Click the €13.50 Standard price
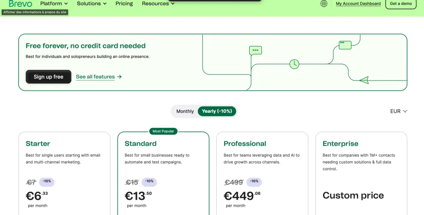 coord(138,196)
